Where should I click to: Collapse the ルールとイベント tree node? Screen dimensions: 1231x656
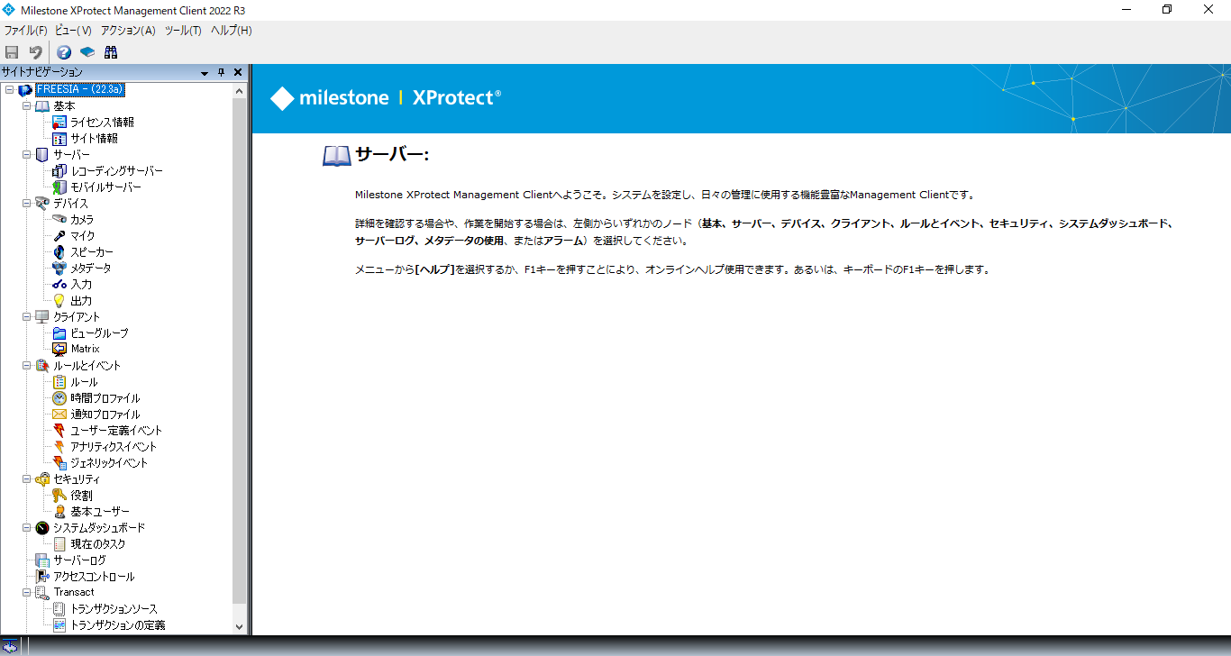click(x=27, y=366)
